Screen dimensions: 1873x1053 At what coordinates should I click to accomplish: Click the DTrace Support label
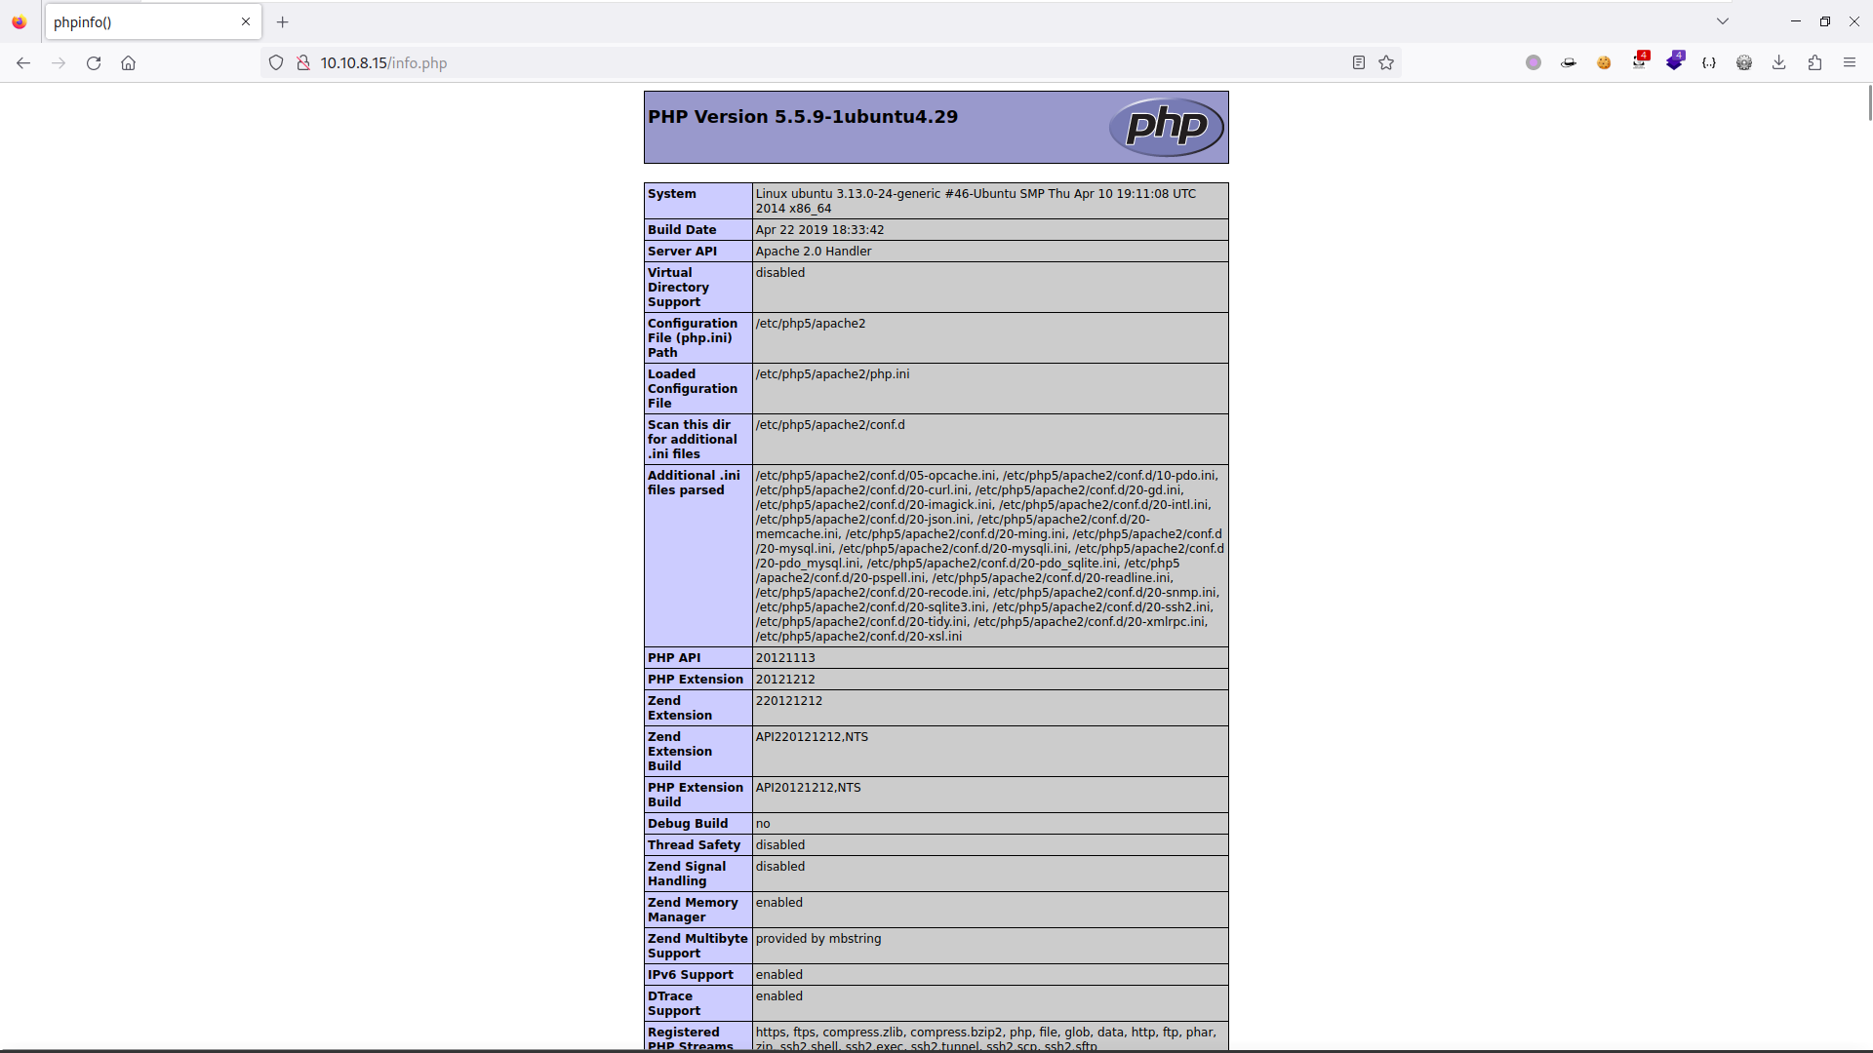click(674, 1003)
